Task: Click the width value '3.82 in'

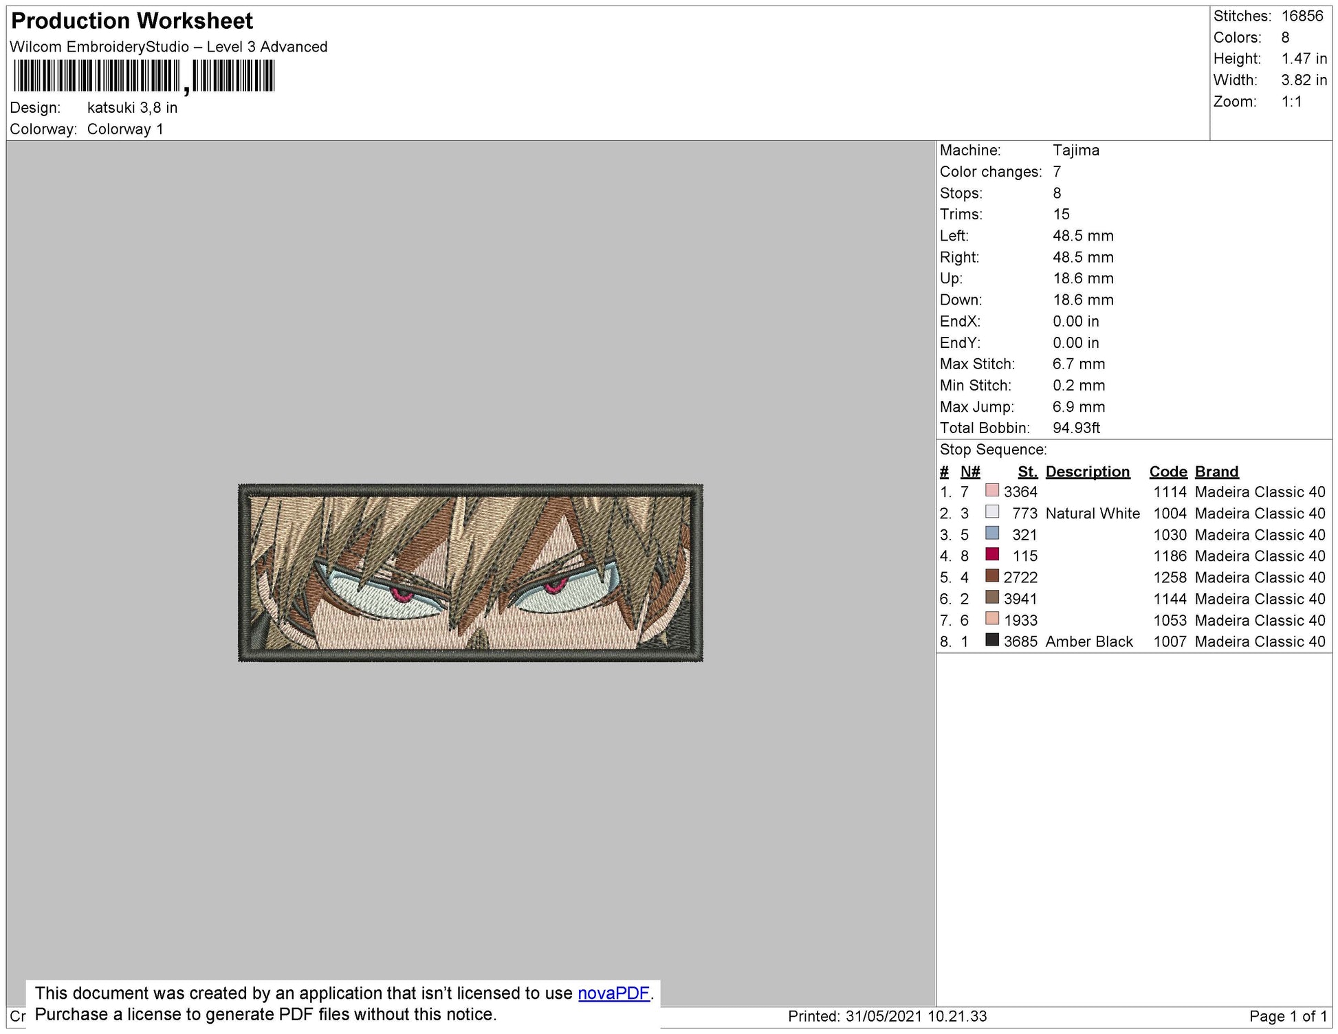Action: click(x=1304, y=80)
